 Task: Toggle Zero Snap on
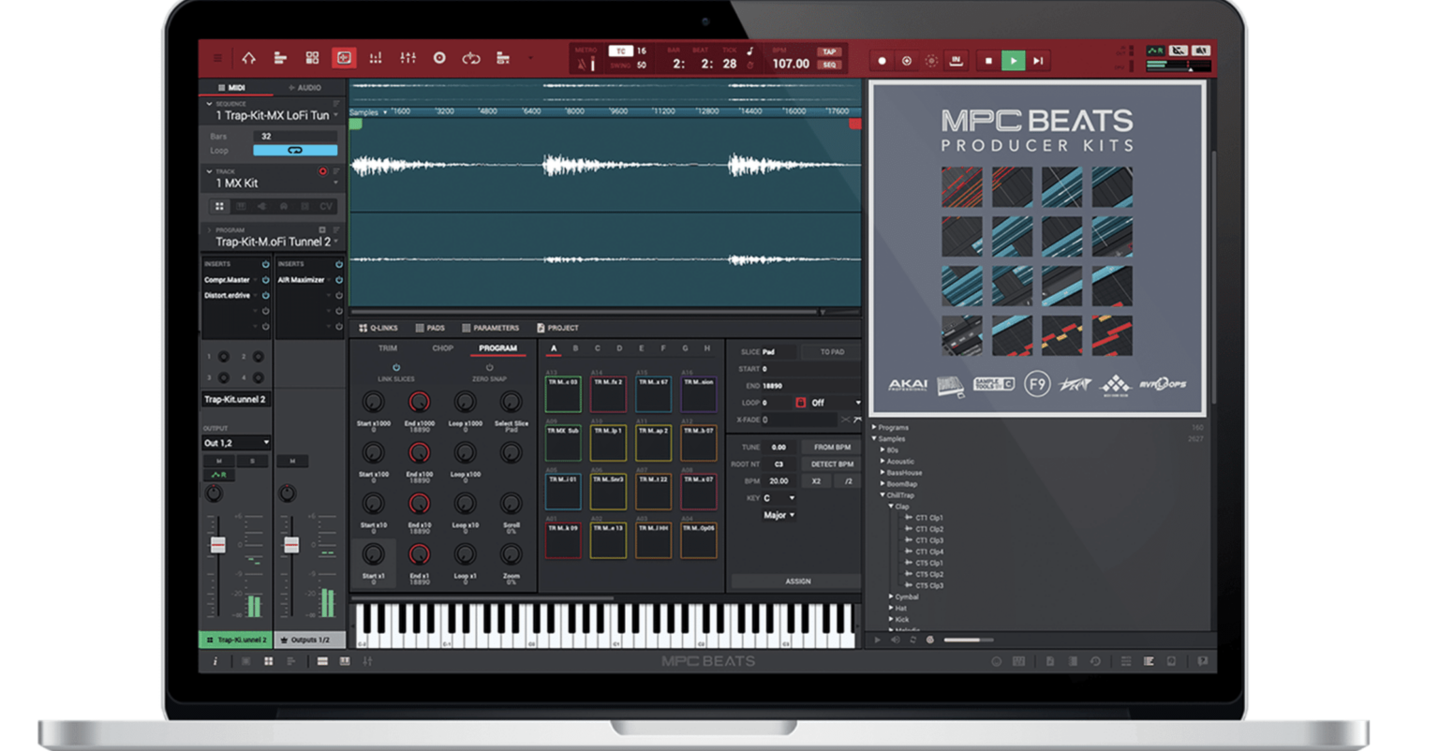[489, 367]
